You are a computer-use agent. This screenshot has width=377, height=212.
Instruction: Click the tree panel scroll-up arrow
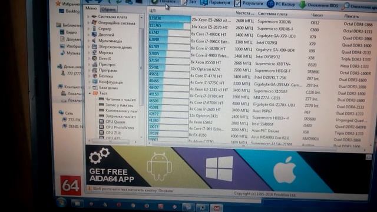(x=141, y=17)
